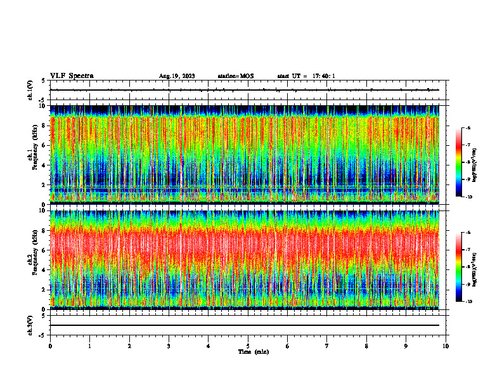Image resolution: width=502 pixels, height=388 pixels.
Task: Click the ch.1 voltage waveform trace
Action: 245,90
